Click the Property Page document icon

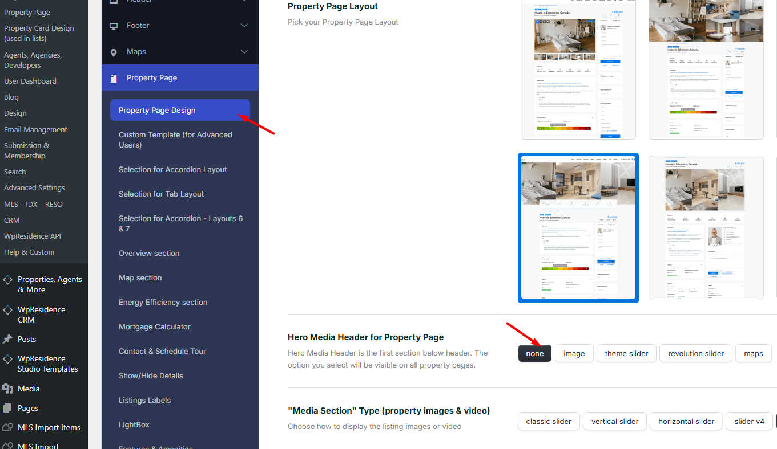coord(114,78)
